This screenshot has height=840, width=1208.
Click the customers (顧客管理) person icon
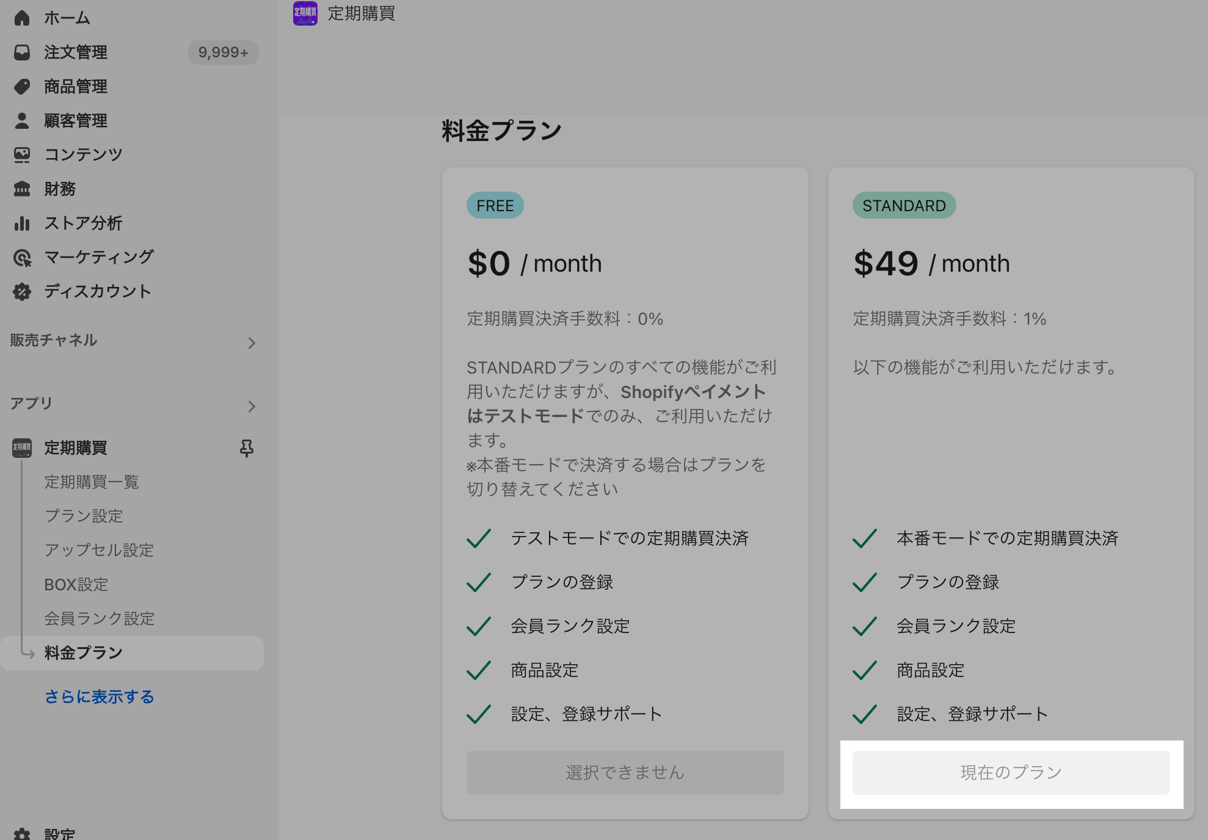click(22, 121)
